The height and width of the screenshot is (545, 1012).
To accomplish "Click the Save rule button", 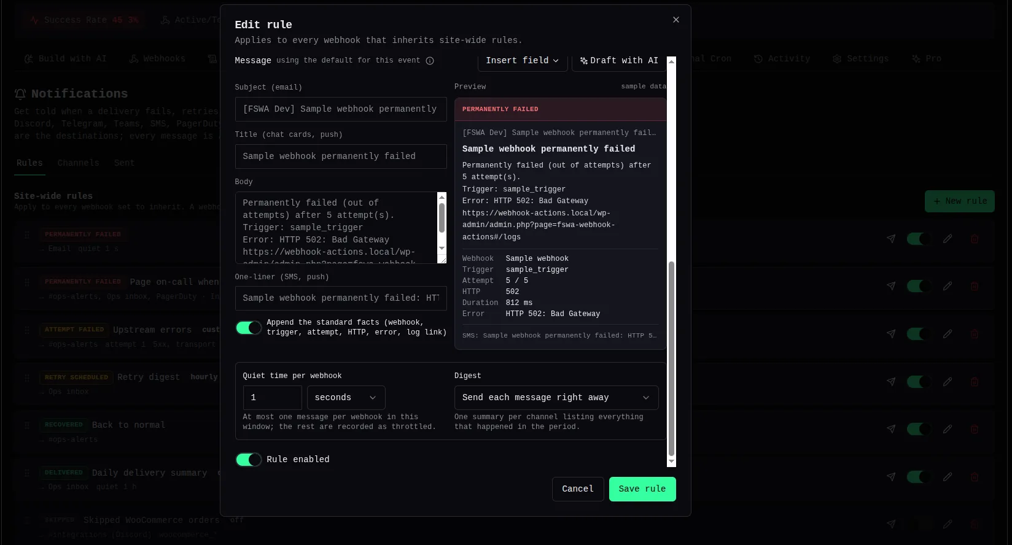I will click(642, 489).
